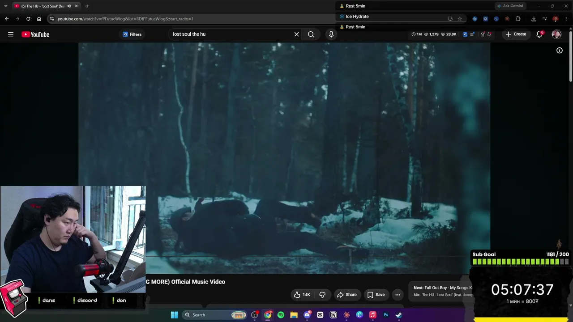The width and height of the screenshot is (573, 322).
Task: Open a new browser tab
Action: [x=87, y=6]
